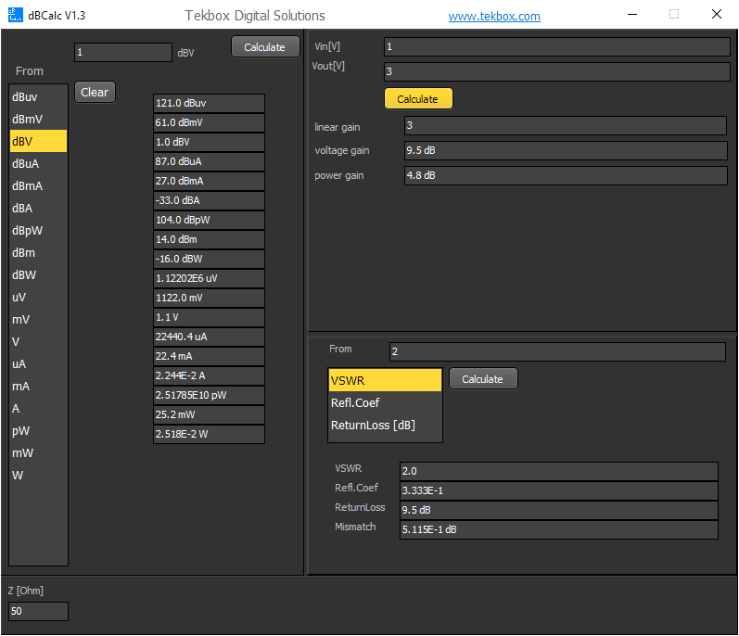The width and height of the screenshot is (739, 636).
Task: Click the Refl.Coef output 3.333E-1
Action: (x=559, y=490)
